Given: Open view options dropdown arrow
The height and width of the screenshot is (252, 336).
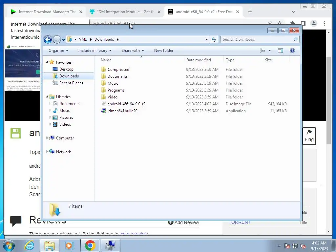Looking at the screenshot, I should tap(270, 51).
